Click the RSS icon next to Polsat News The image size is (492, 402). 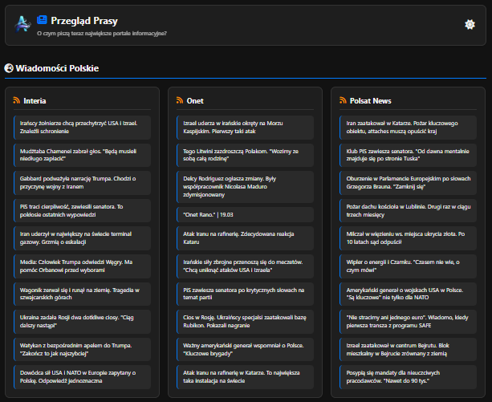pos(342,101)
